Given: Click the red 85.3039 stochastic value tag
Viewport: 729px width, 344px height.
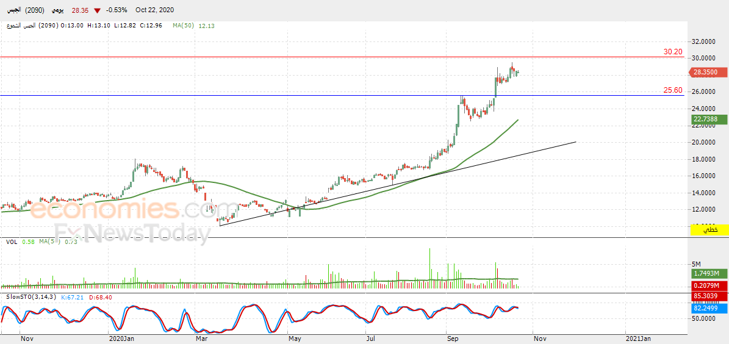Looking at the screenshot, I should click(706, 295).
